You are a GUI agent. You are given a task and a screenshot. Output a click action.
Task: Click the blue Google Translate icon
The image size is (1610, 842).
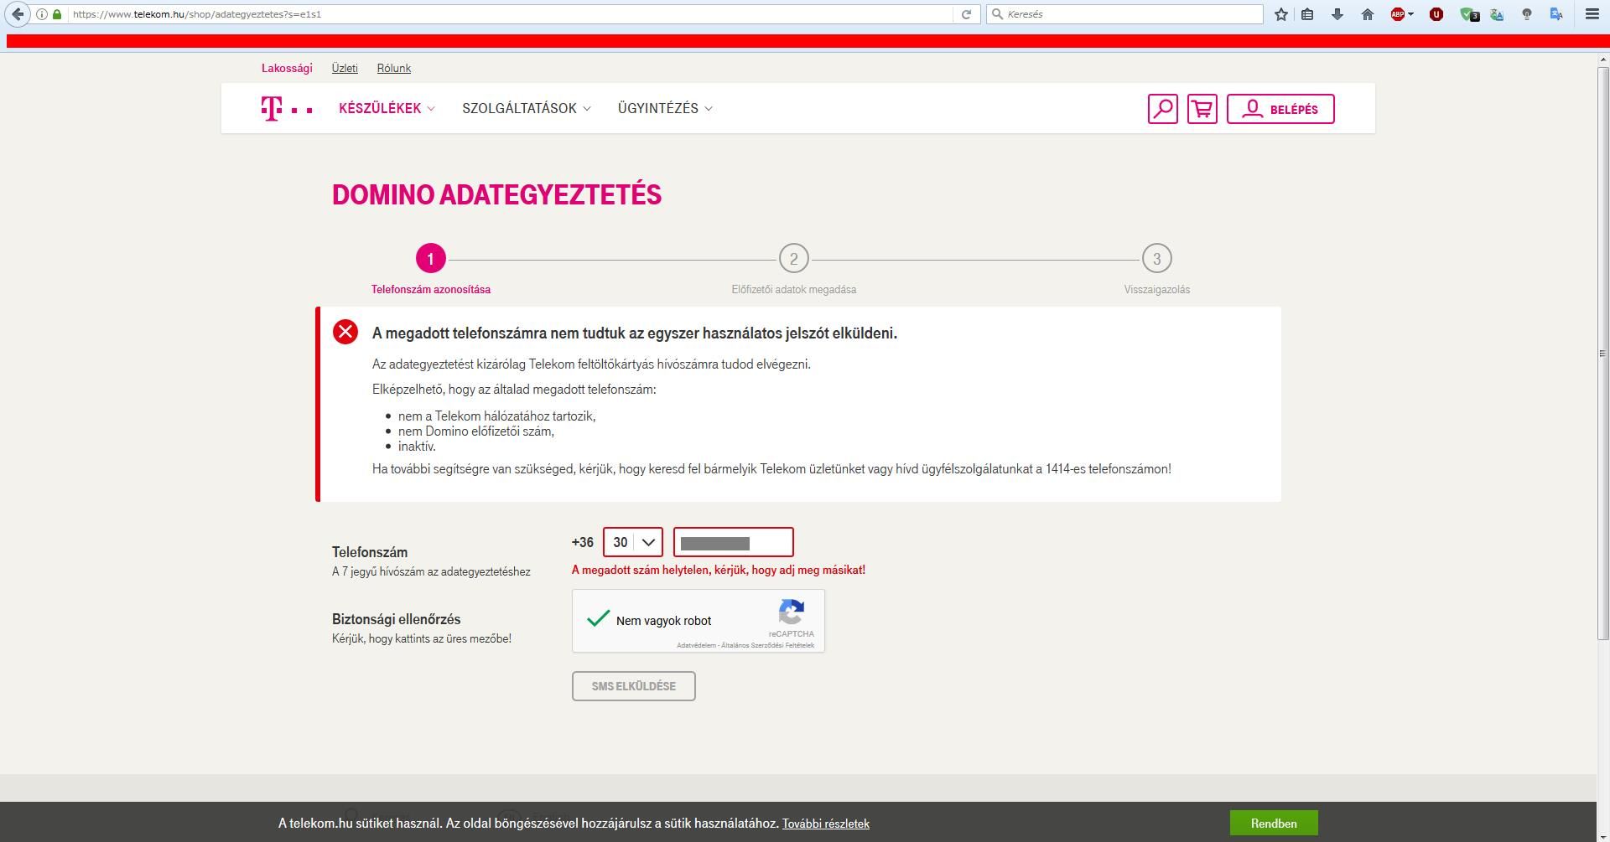click(x=1556, y=14)
